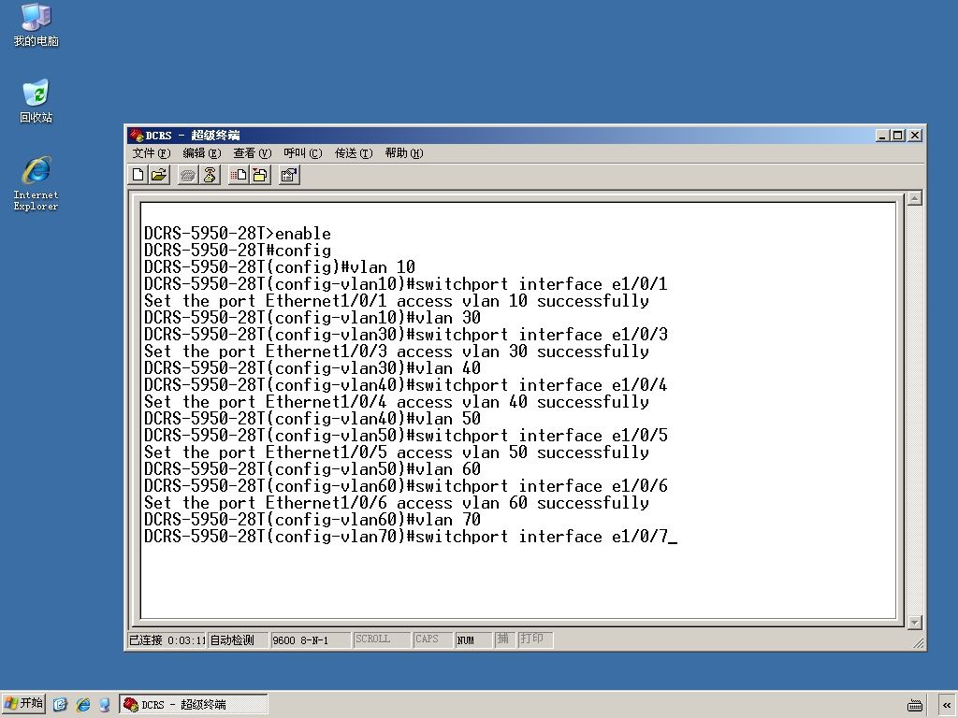Click the Ethernet1/0/6 access vlan 60 line
The image size is (958, 718).
(x=397, y=503)
